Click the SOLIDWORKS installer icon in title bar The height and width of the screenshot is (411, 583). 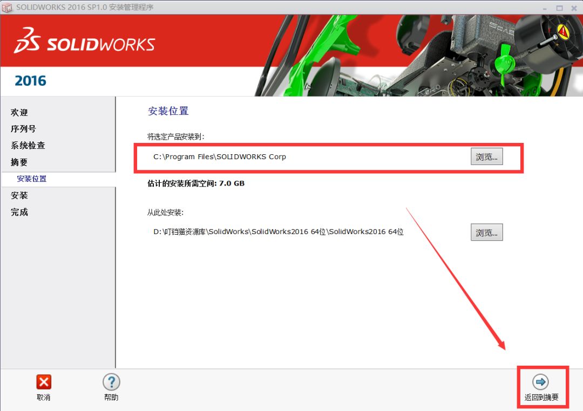(7, 8)
